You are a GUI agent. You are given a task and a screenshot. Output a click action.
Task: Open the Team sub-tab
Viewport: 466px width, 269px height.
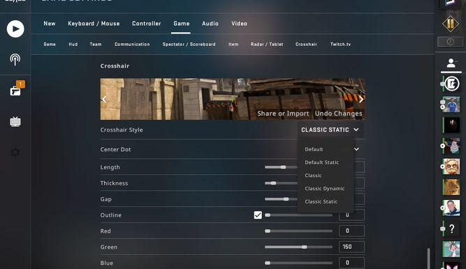[96, 44]
